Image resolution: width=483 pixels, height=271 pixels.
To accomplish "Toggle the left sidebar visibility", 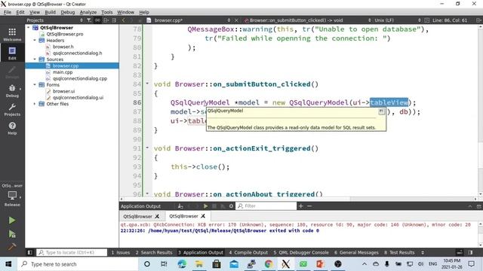I will tap(30, 253).
